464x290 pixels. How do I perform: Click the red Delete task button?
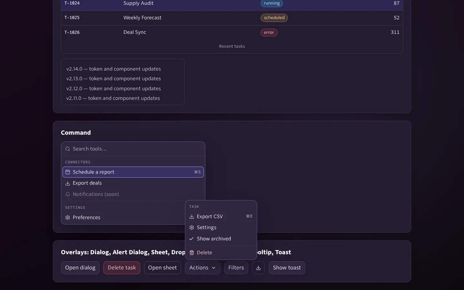pyautogui.click(x=122, y=268)
